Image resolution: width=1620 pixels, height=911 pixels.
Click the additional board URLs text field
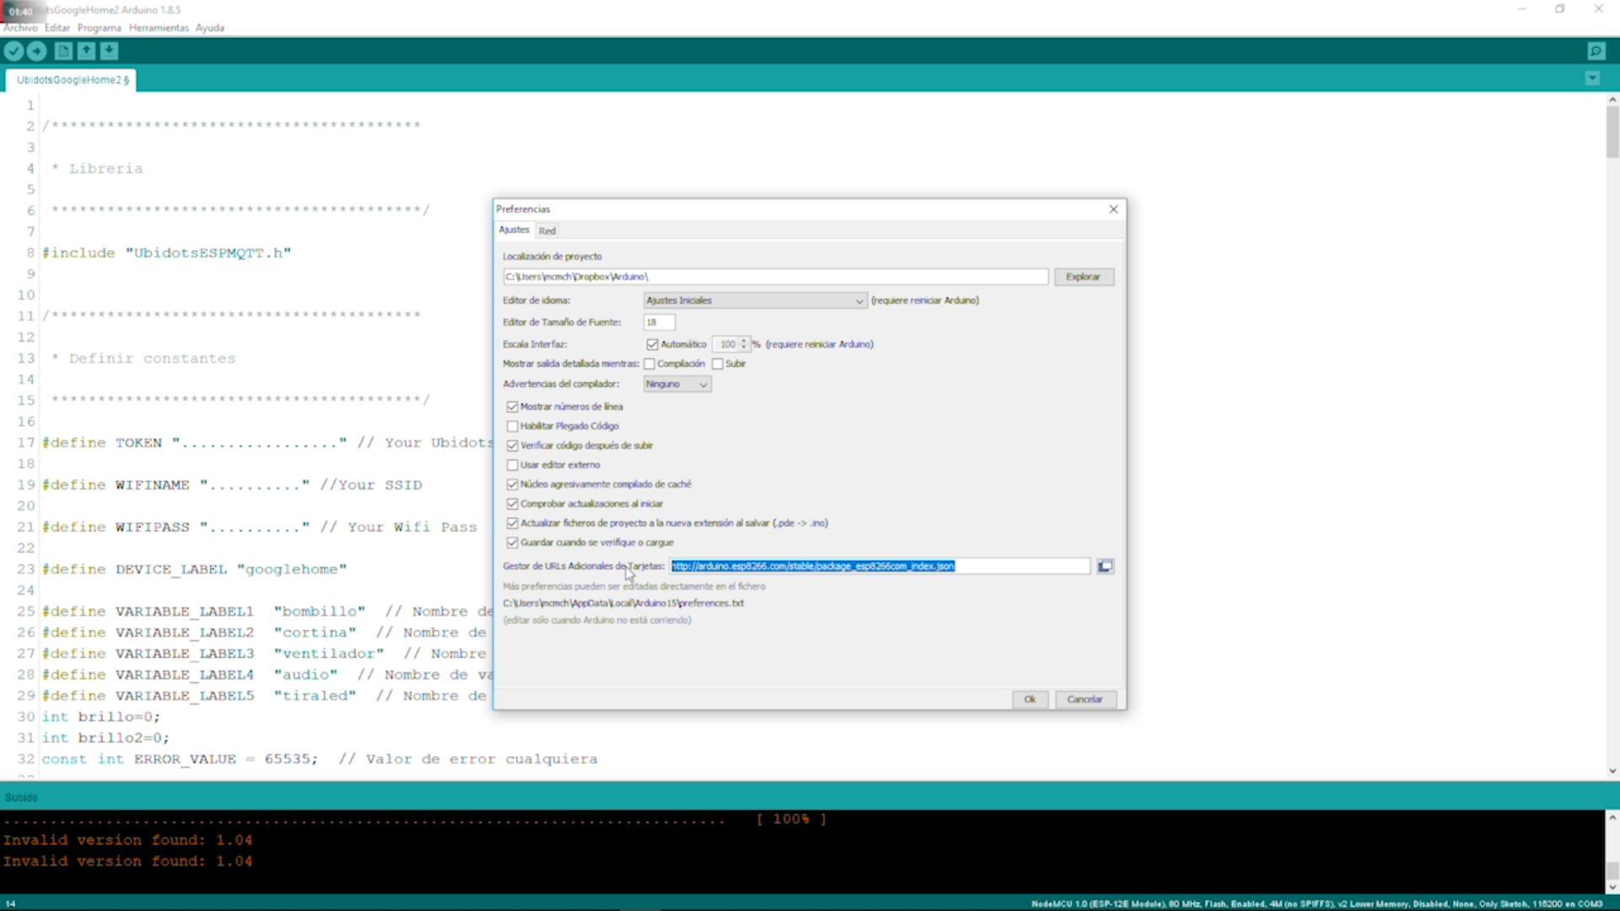[x=880, y=566]
